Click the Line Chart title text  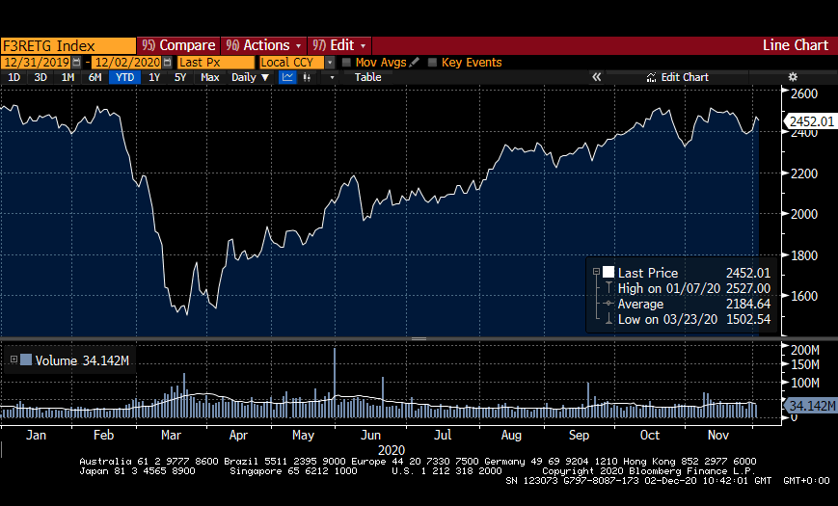(x=796, y=45)
